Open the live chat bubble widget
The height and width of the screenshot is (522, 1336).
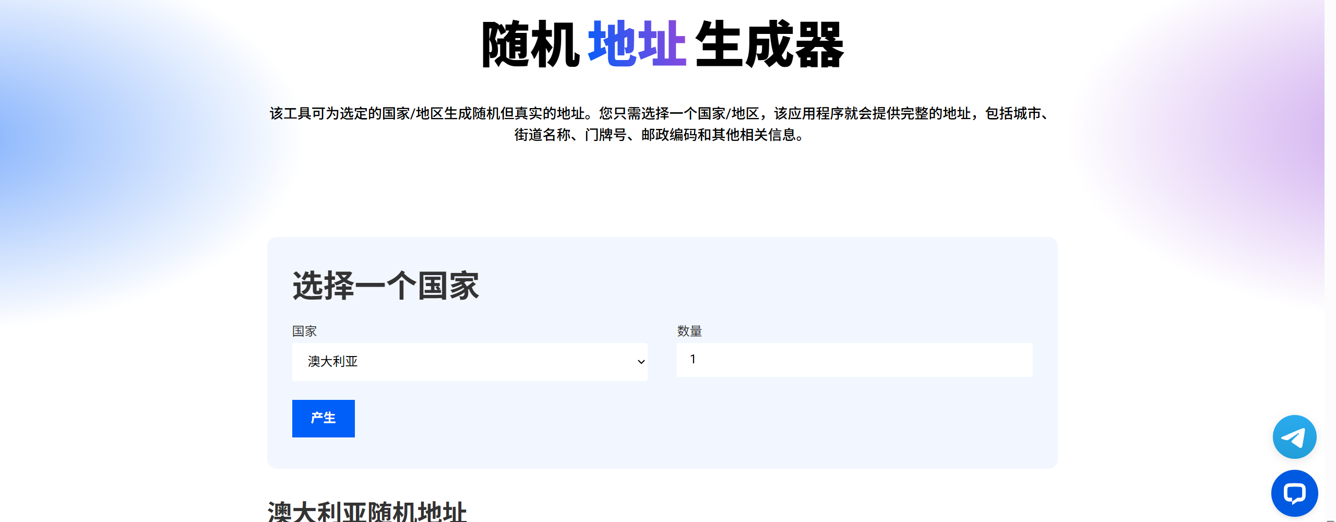(x=1294, y=493)
